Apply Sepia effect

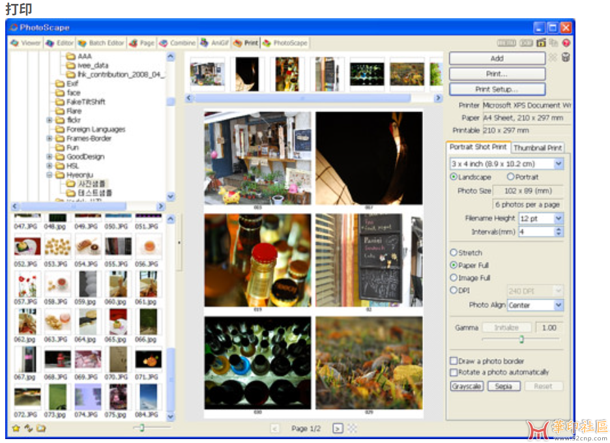tap(503, 386)
